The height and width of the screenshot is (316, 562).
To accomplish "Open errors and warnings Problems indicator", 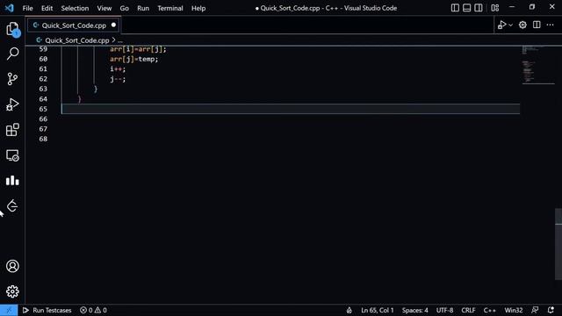I will tap(93, 310).
